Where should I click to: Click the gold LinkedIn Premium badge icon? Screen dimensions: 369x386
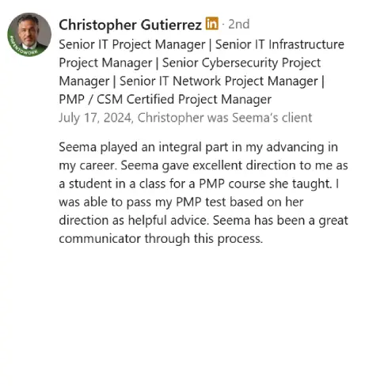[212, 24]
